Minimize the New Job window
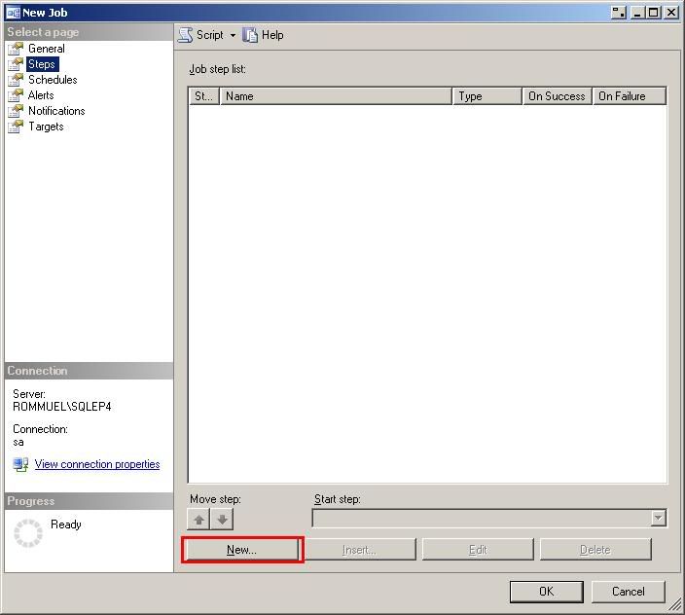Image resolution: width=685 pixels, height=615 pixels. 638,13
